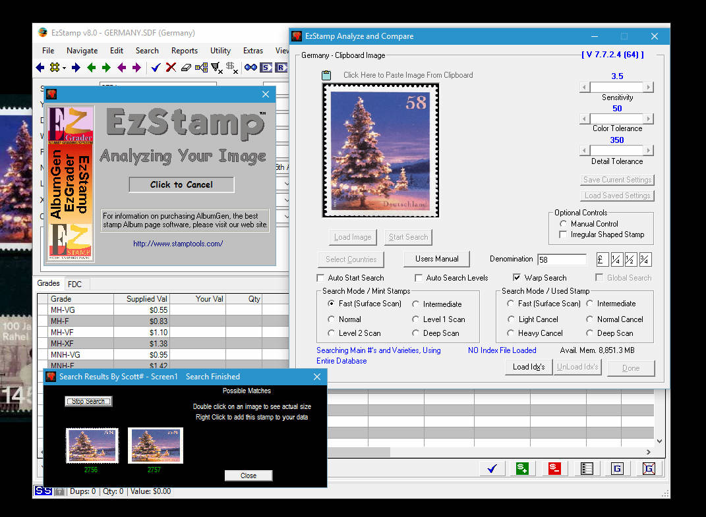706x517 pixels.
Task: Select Deep Scan under Mint Stamps
Action: [x=415, y=333]
